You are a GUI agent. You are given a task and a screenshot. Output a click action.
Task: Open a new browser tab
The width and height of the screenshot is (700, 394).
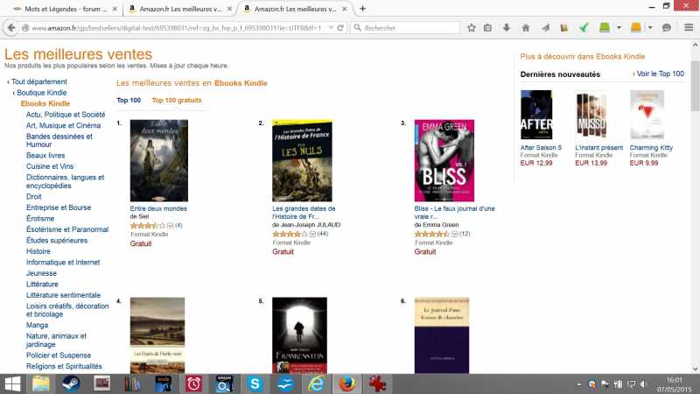(362, 9)
